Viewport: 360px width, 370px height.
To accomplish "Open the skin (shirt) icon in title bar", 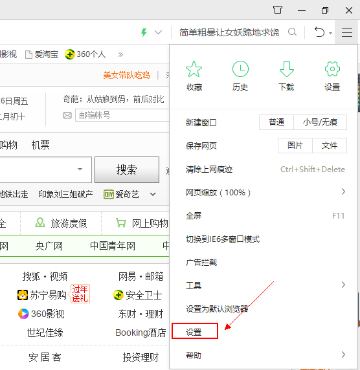I will pos(278,10).
